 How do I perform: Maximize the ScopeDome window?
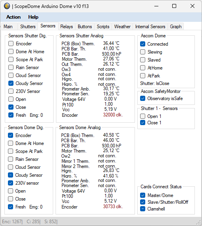coord(174,6)
